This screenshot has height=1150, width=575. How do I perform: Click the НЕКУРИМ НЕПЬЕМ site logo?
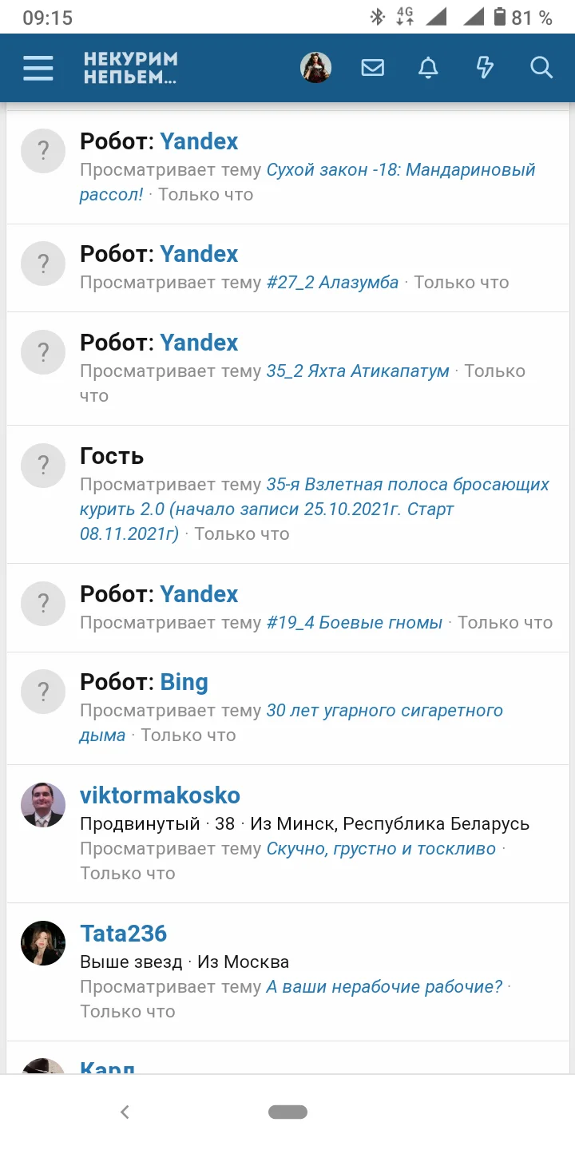[131, 68]
